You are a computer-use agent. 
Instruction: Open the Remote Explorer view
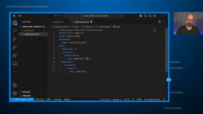[x=15, y=64]
